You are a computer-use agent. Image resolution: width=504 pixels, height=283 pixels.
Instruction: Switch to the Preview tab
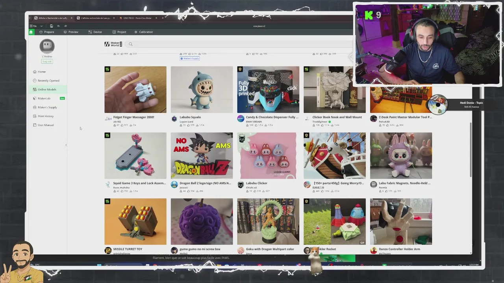point(71,32)
